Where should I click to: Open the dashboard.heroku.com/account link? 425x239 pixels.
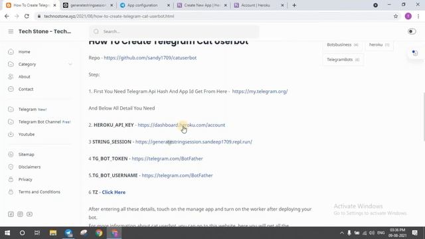[181, 125]
